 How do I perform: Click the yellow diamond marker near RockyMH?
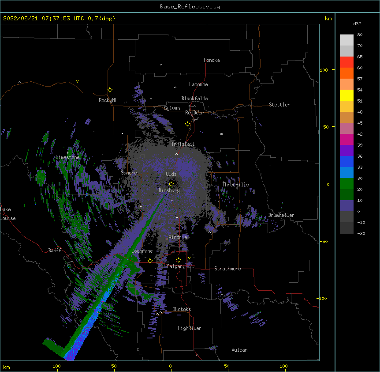(x=110, y=90)
